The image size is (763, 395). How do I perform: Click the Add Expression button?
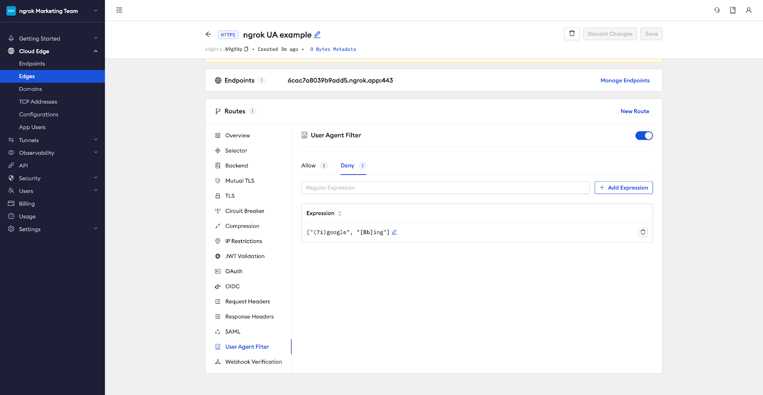click(623, 188)
